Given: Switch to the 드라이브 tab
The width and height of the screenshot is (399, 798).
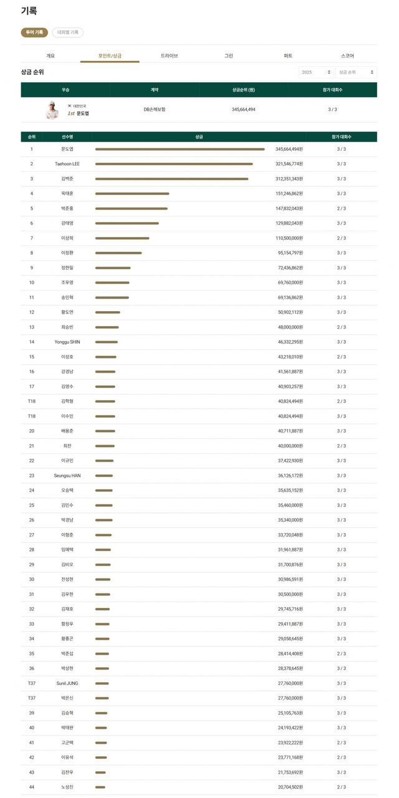Looking at the screenshot, I should 169,56.
